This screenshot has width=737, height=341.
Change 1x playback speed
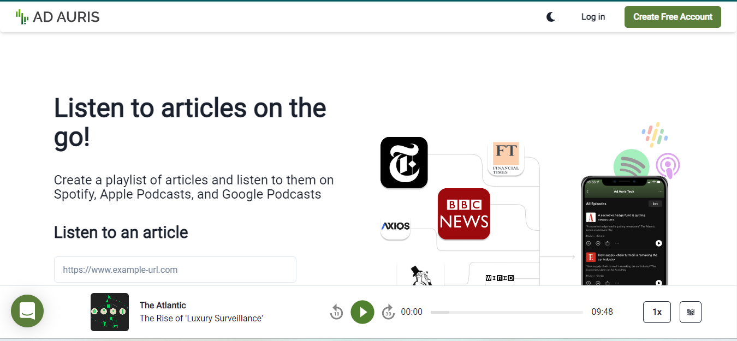(x=657, y=312)
